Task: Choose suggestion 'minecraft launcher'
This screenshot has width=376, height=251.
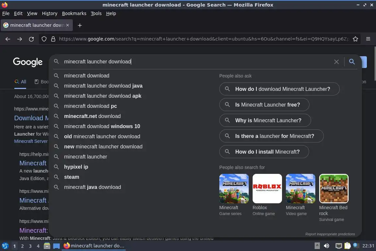Action: 86,157
